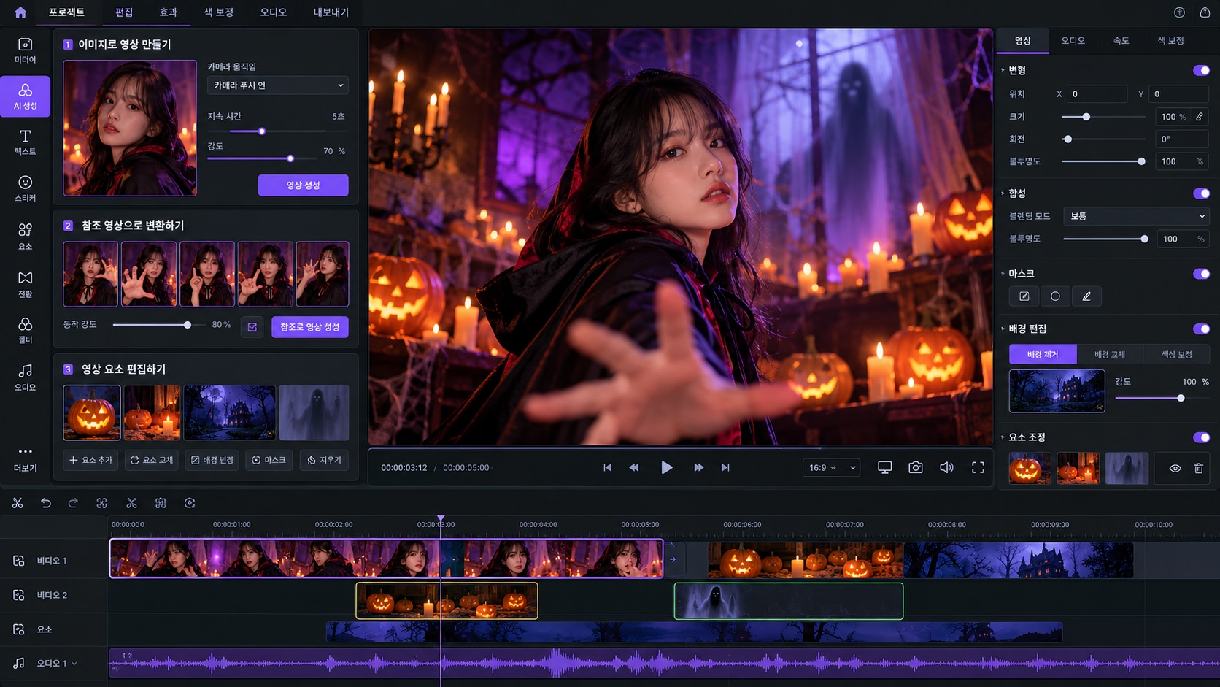Select the scissors cut tool in timeline toolbar
Image resolution: width=1220 pixels, height=687 pixels.
[18, 503]
